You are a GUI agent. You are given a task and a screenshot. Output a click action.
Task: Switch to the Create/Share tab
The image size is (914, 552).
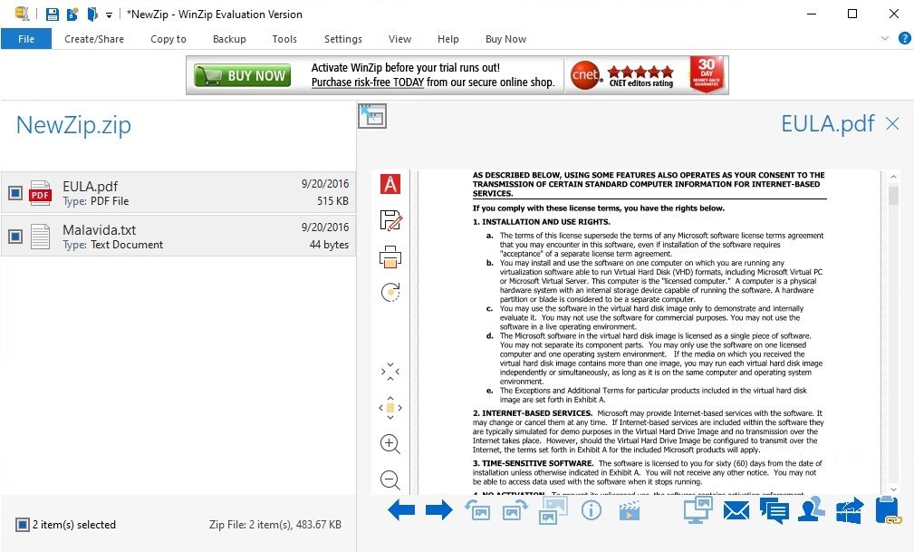pyautogui.click(x=94, y=39)
